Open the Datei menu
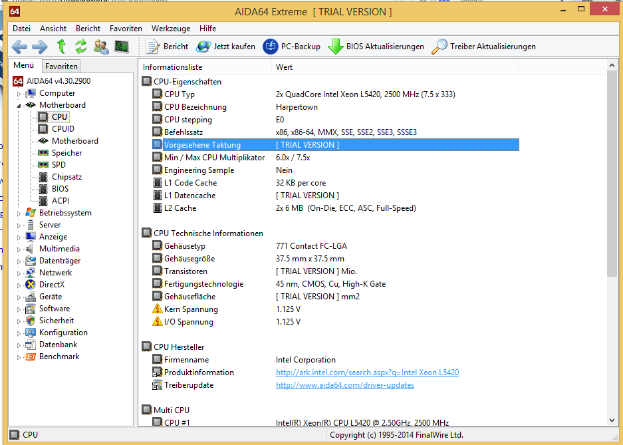This screenshot has width=623, height=445. point(21,29)
